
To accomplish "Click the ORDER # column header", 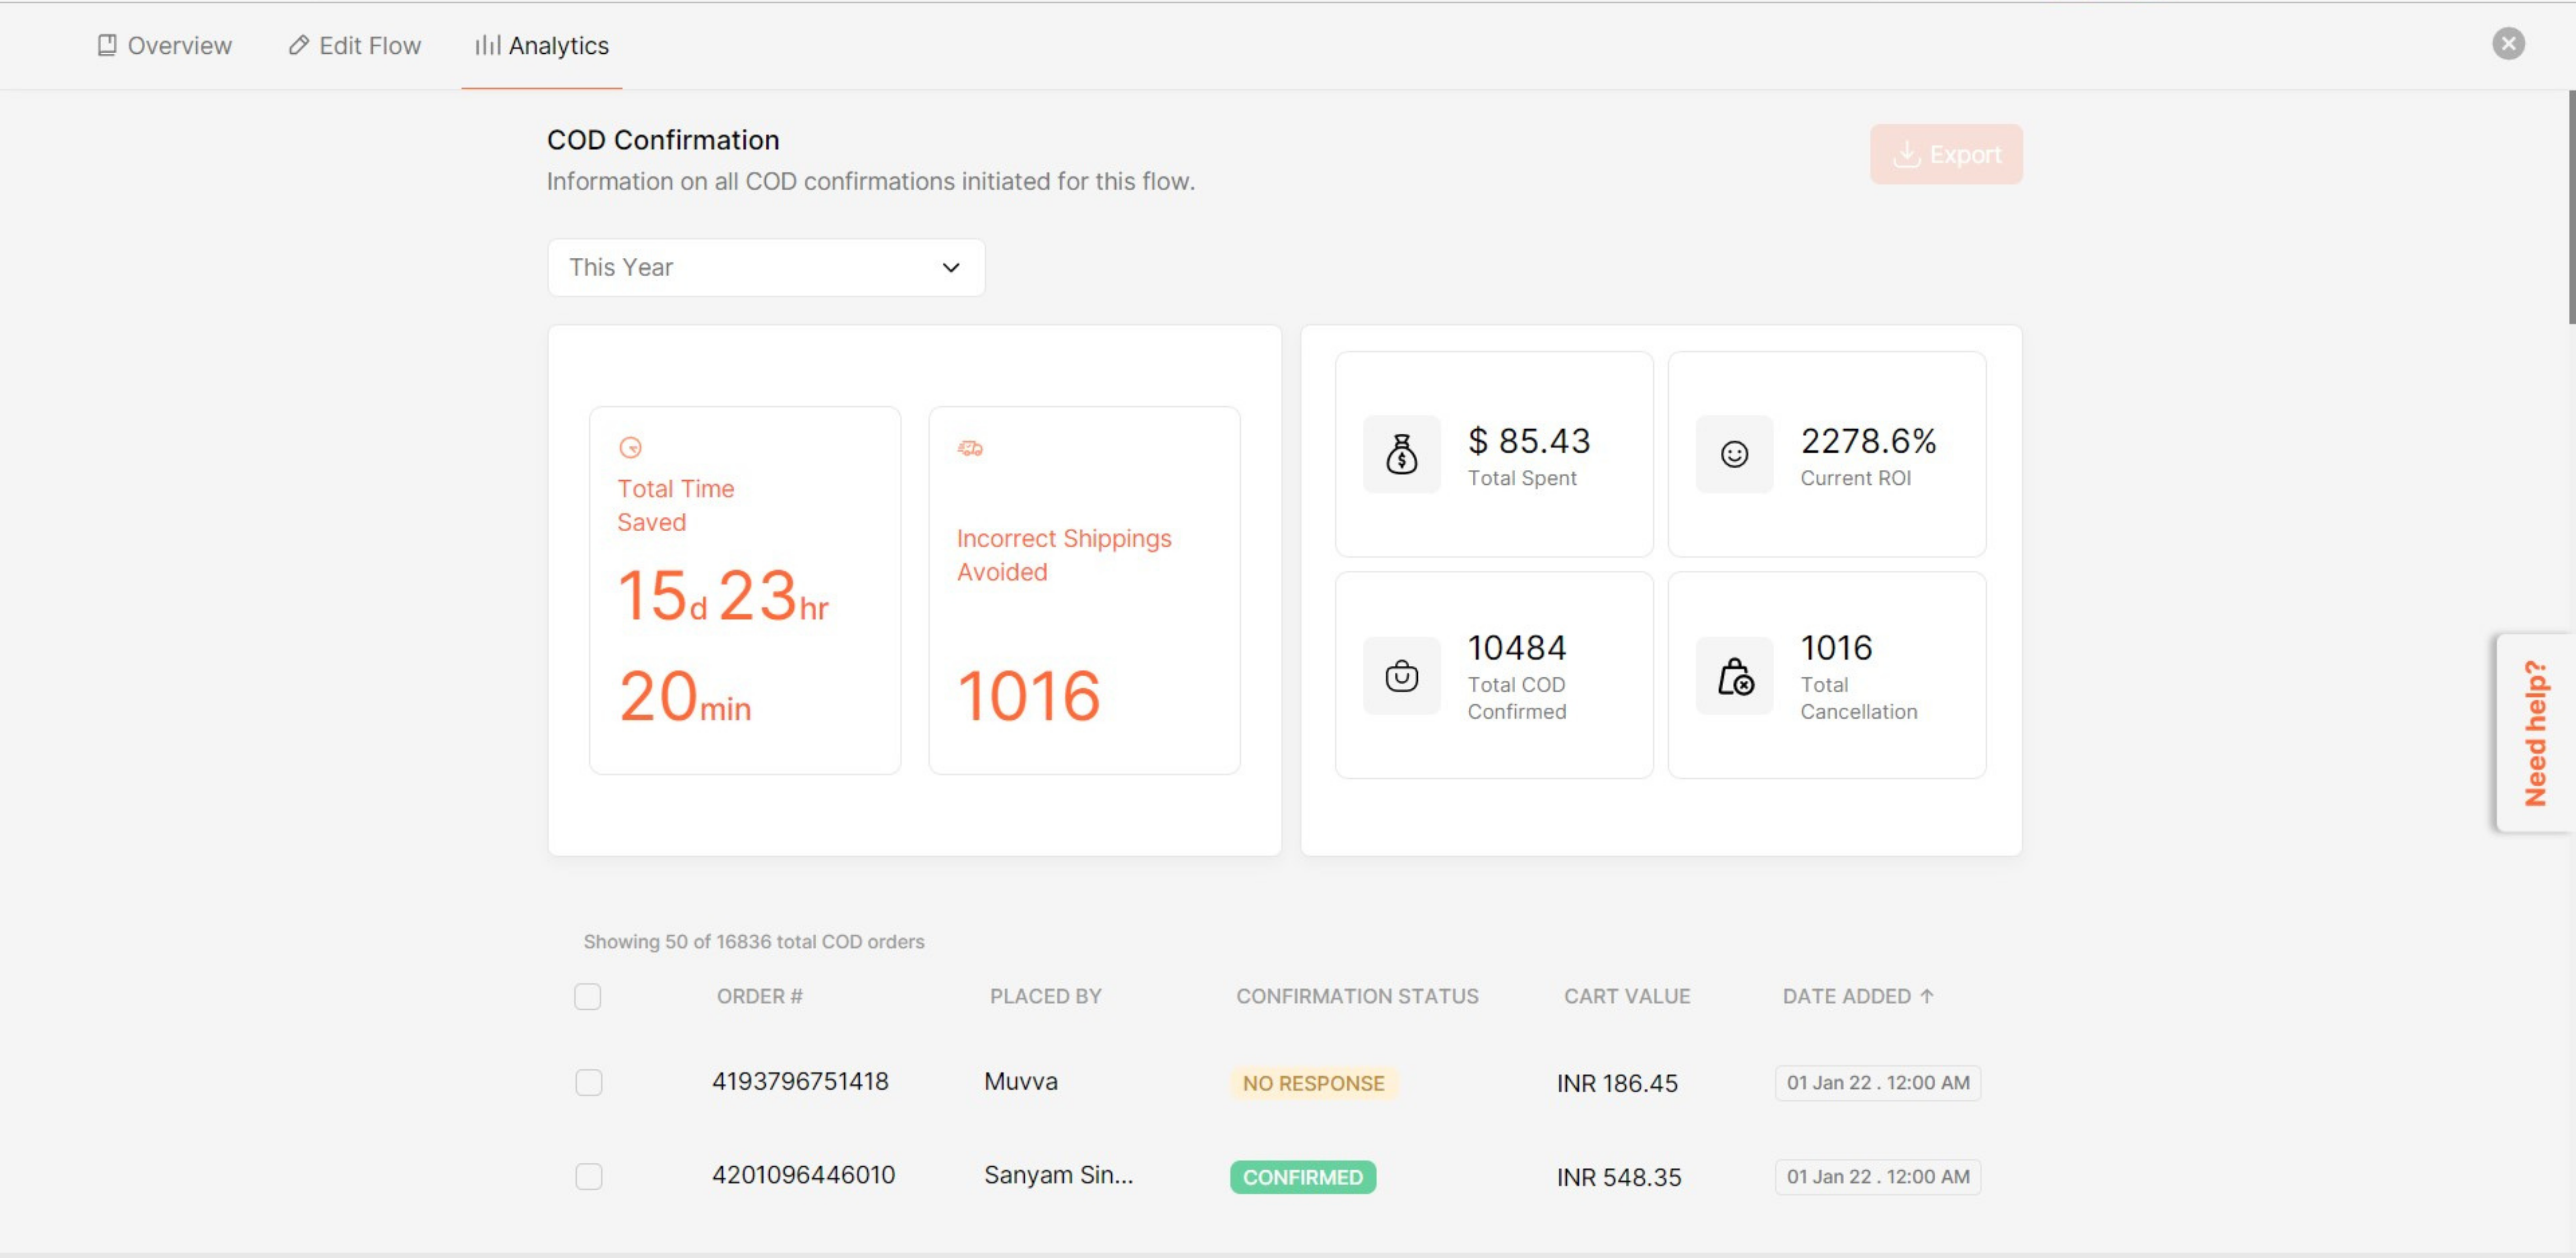I will click(759, 996).
